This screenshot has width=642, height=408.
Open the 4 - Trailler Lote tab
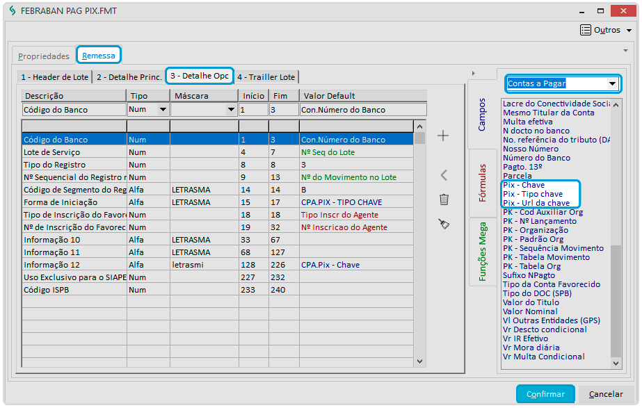(x=266, y=77)
